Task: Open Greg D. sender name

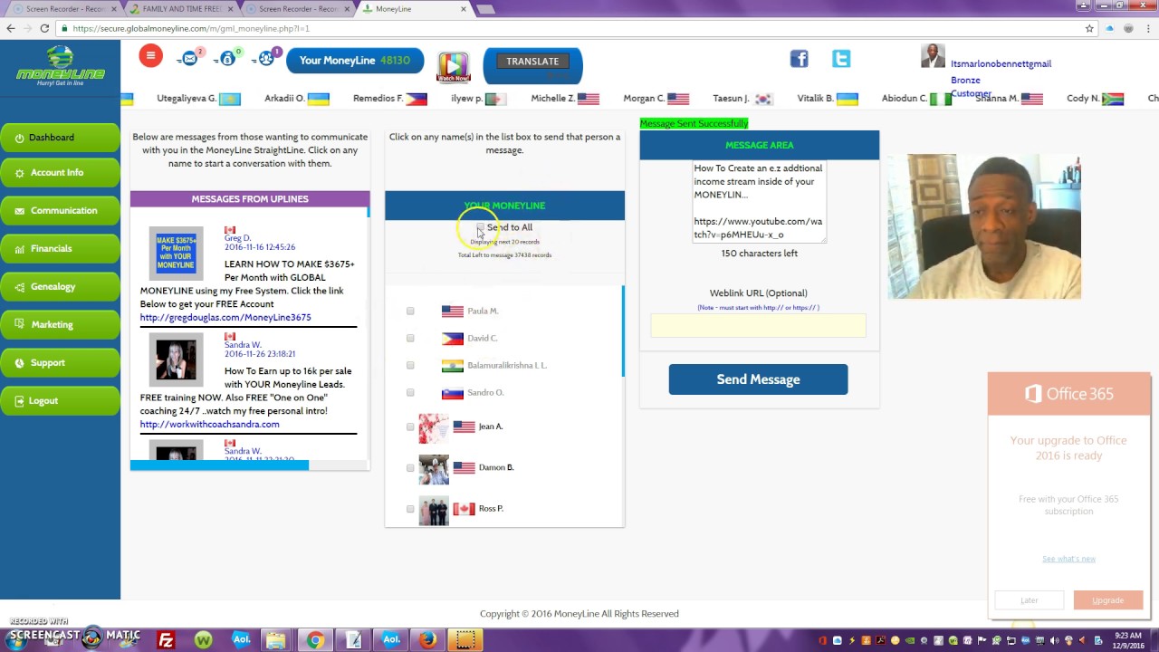Action: pyautogui.click(x=237, y=238)
